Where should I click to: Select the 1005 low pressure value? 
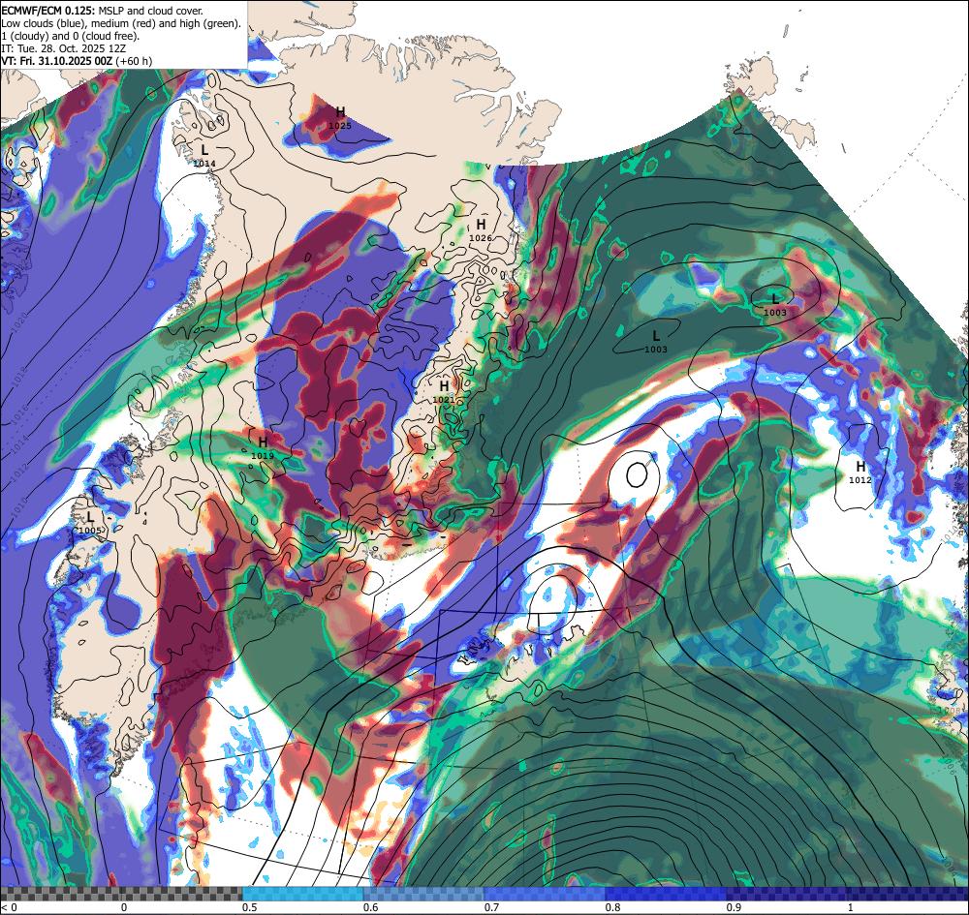pyautogui.click(x=90, y=531)
